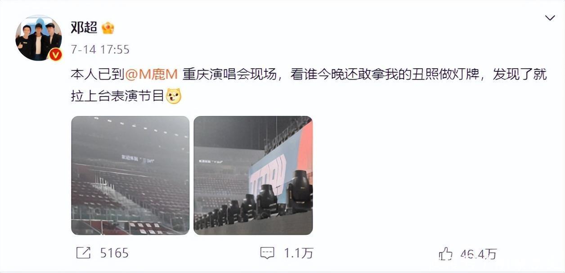
Task: Click the orange verified V badge
Action: click(55, 54)
